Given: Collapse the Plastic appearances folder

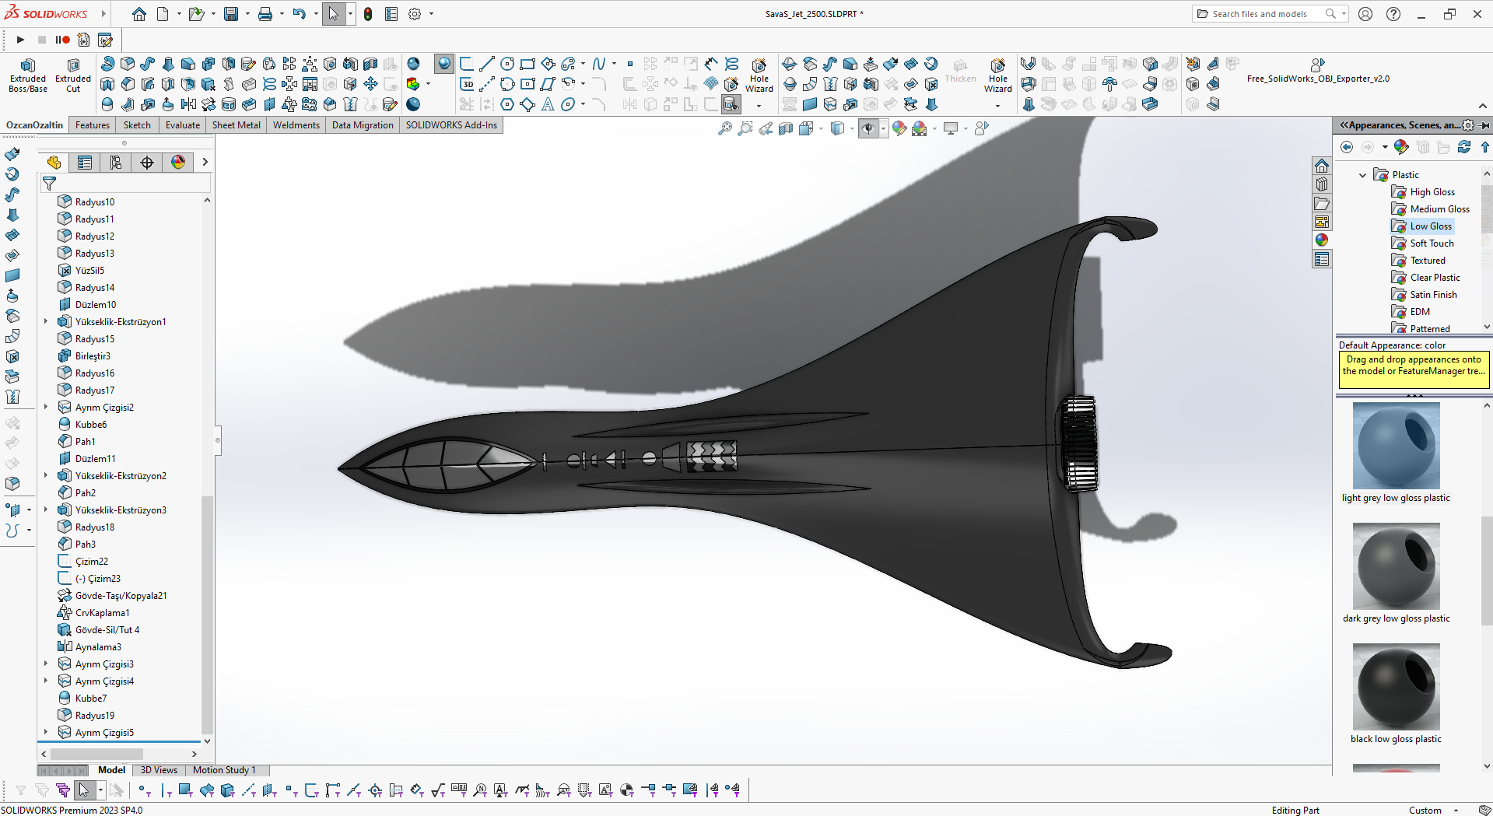Looking at the screenshot, I should (1363, 175).
